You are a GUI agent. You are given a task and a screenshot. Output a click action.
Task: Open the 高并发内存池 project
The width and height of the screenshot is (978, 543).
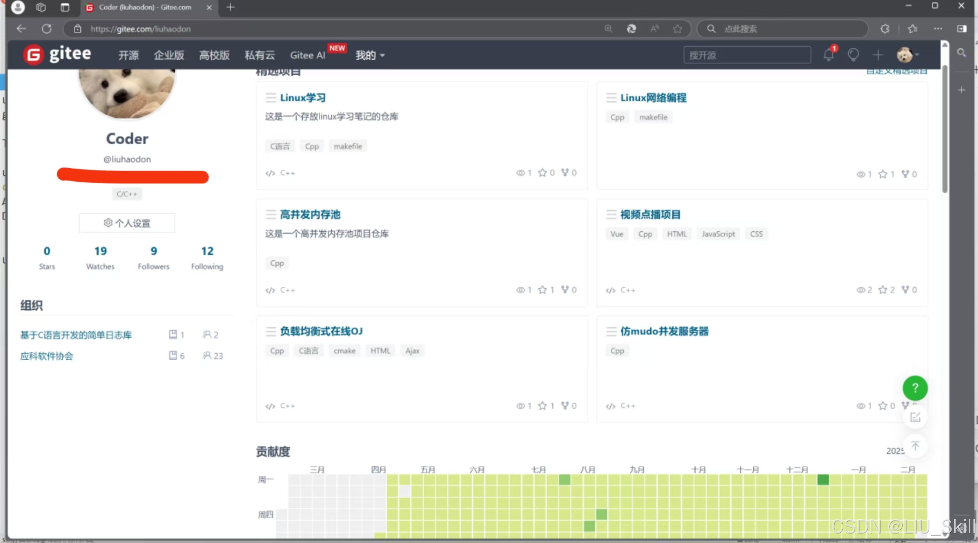310,215
